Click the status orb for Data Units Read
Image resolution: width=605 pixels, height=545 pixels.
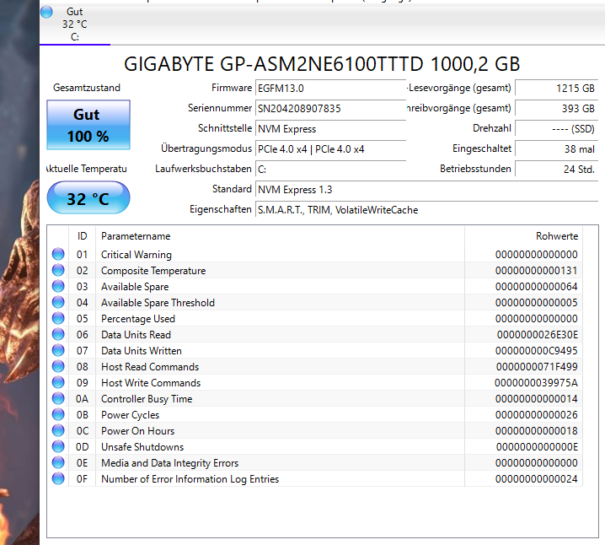point(58,334)
